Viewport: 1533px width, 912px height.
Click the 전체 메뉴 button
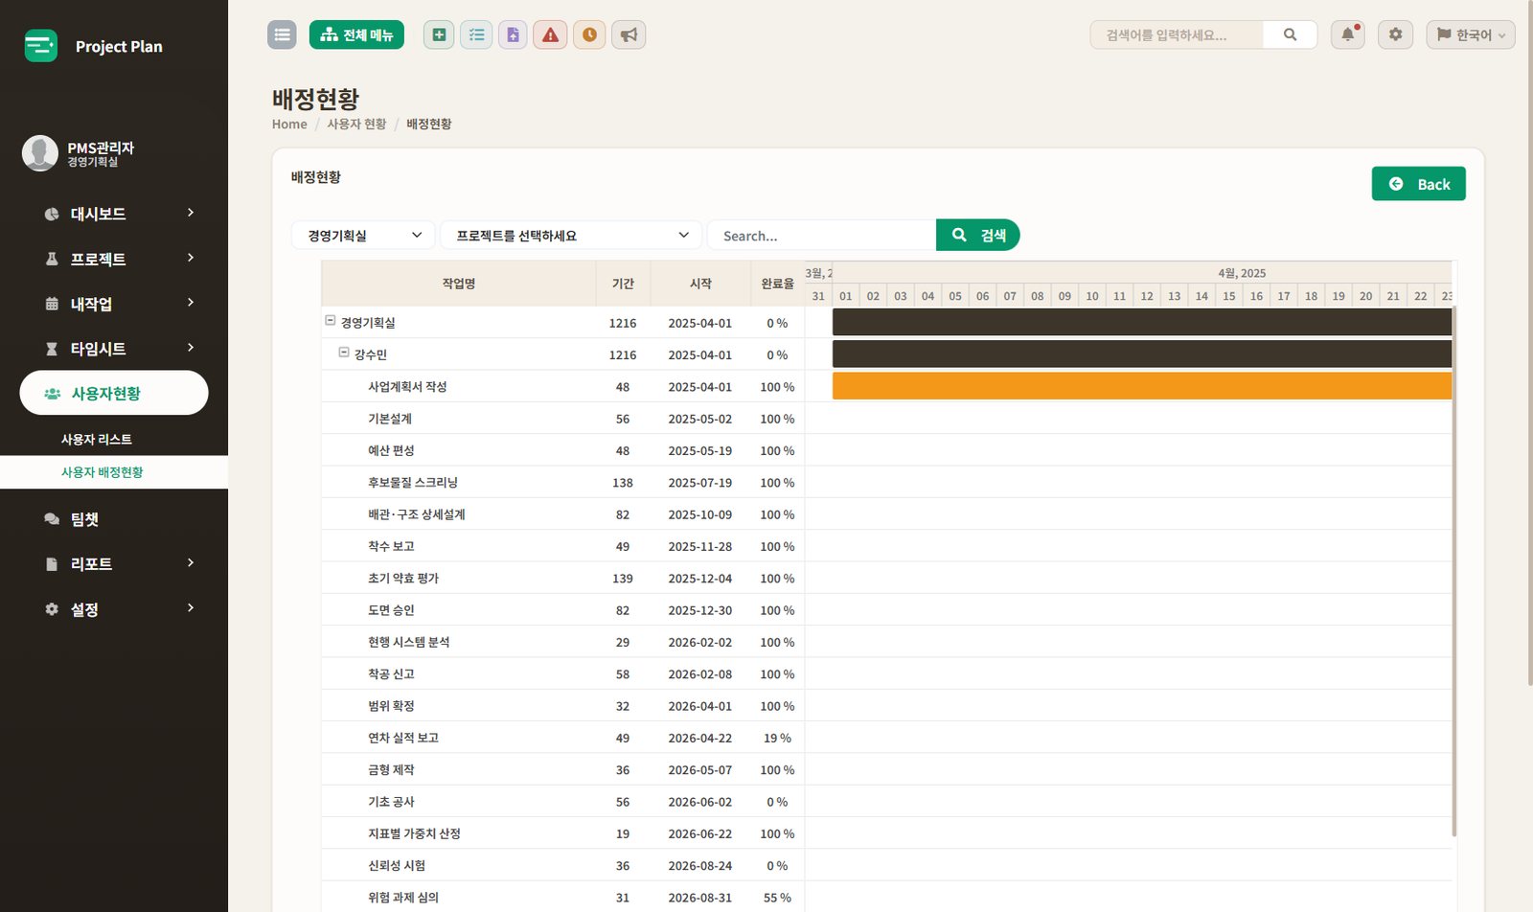(x=356, y=34)
